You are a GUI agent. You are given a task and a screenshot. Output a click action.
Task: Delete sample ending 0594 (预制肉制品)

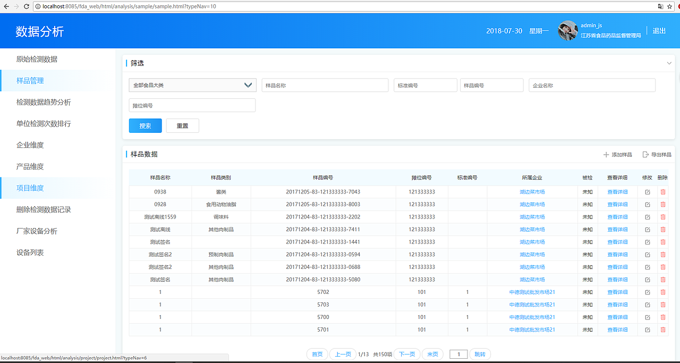662,255
